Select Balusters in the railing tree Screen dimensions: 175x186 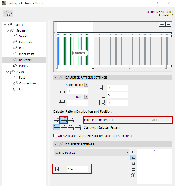pos(24,60)
